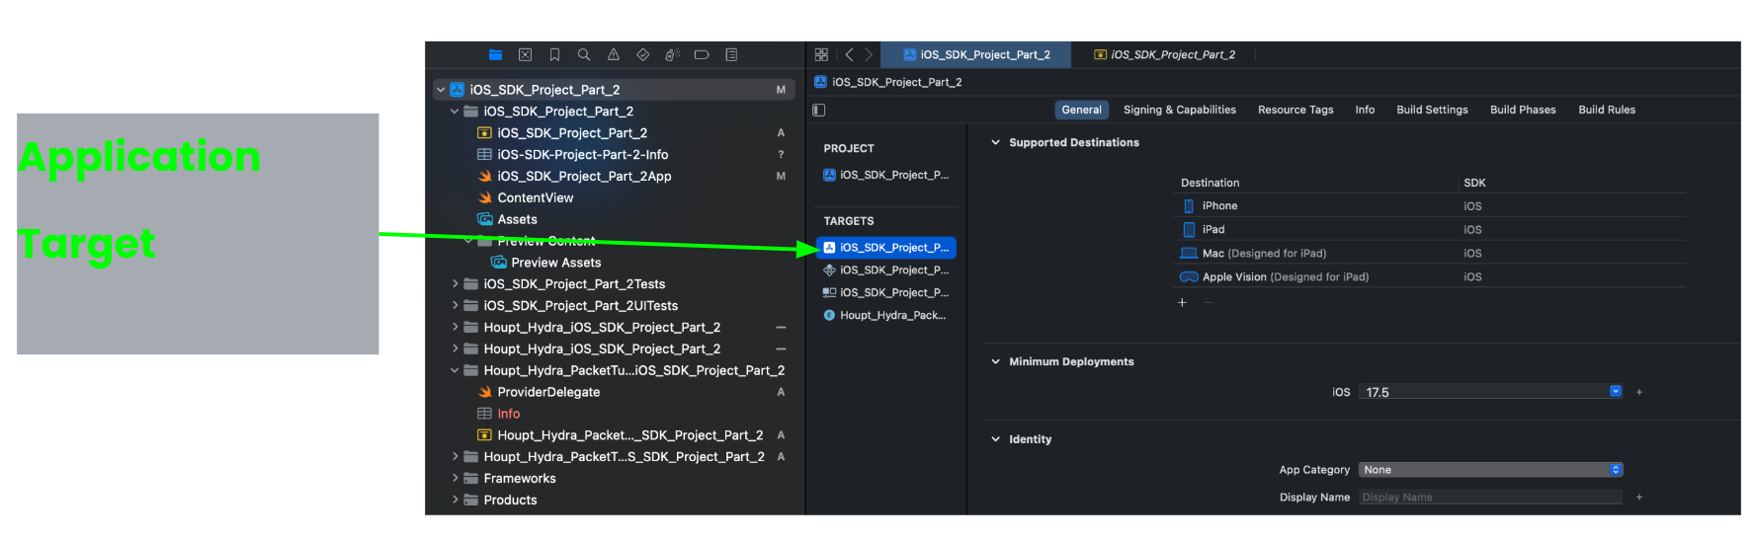1755x541 pixels.
Task: Switch to the Info tab
Action: click(1365, 111)
